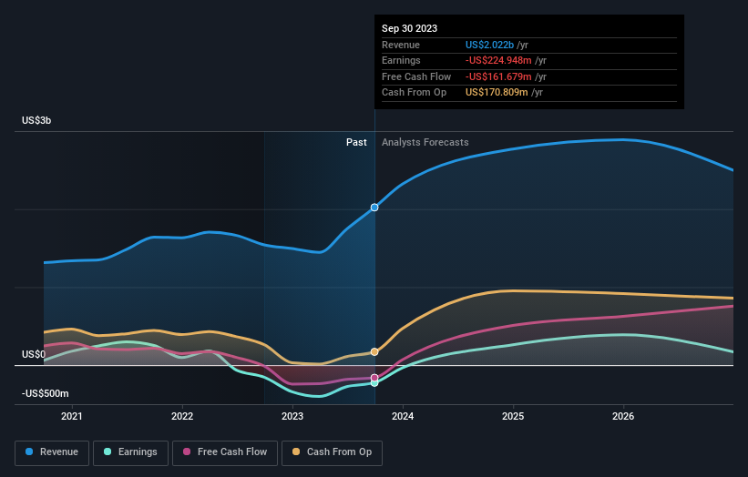This screenshot has width=748, height=477.
Task: Click the Revenue row label in tooltip
Action: [x=401, y=45]
